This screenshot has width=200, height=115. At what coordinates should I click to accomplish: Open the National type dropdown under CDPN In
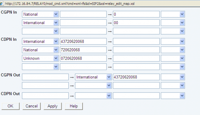[40, 50]
